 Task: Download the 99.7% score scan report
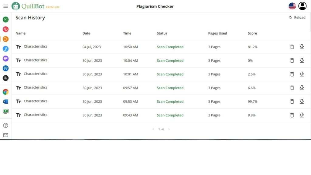click(x=302, y=101)
